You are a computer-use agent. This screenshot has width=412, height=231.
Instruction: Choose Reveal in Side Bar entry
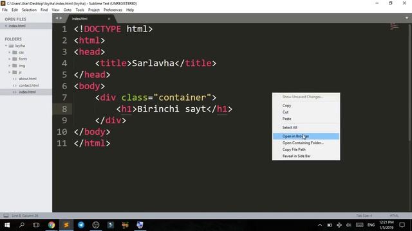[x=306, y=156]
